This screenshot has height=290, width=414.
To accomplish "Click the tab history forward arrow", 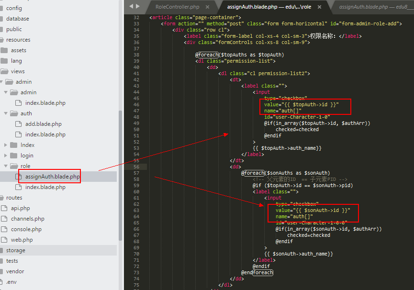I will click(x=138, y=6).
